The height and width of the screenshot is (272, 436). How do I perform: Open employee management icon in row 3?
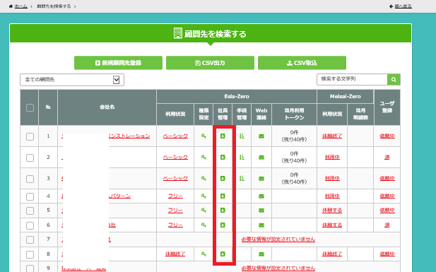coord(223,178)
